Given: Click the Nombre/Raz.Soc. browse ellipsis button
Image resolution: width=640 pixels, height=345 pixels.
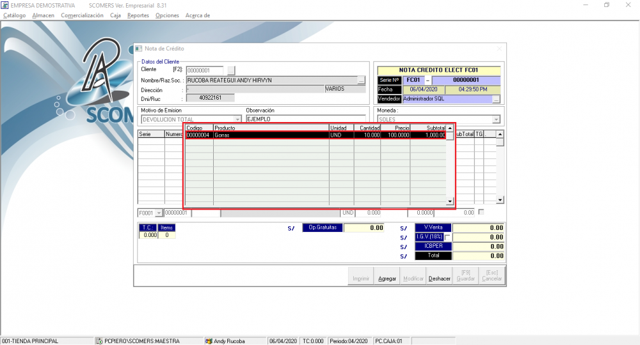Looking at the screenshot, I should point(361,80).
